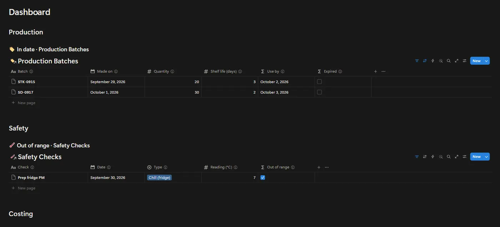Click info icon beside Expired header
The height and width of the screenshot is (227, 500).
click(x=340, y=71)
